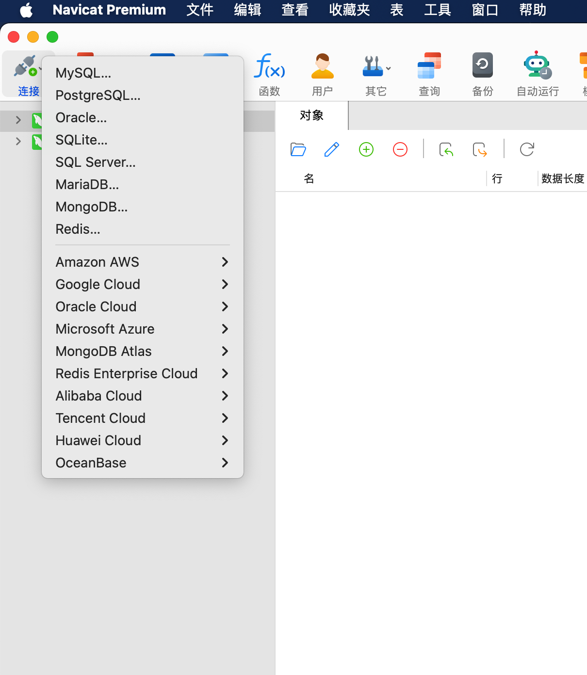The height and width of the screenshot is (675, 587).
Task: Open the Function (函数) toolbar icon
Action: click(x=269, y=66)
